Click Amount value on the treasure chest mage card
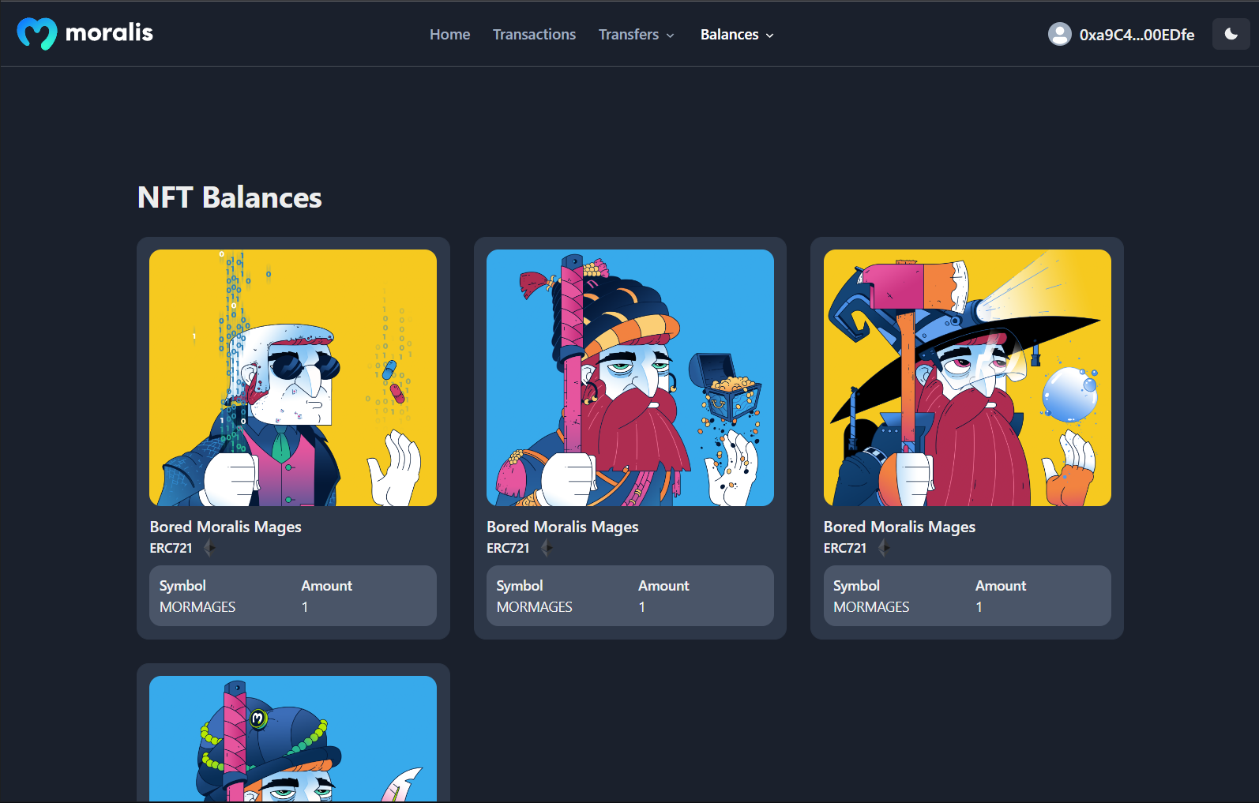This screenshot has height=803, width=1259. click(x=642, y=607)
